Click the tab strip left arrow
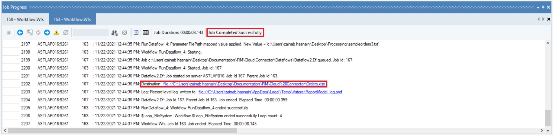The width and height of the screenshot is (553, 135). pyautogui.click(x=539, y=19)
